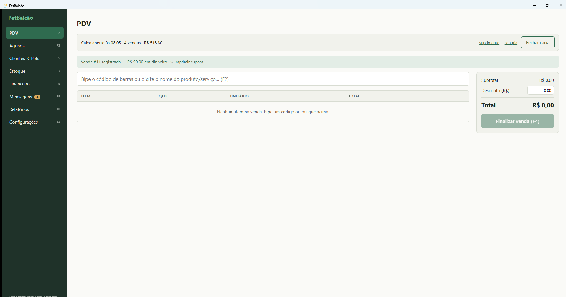This screenshot has width=566, height=297.
Task: Click the sangria link
Action: (511, 43)
